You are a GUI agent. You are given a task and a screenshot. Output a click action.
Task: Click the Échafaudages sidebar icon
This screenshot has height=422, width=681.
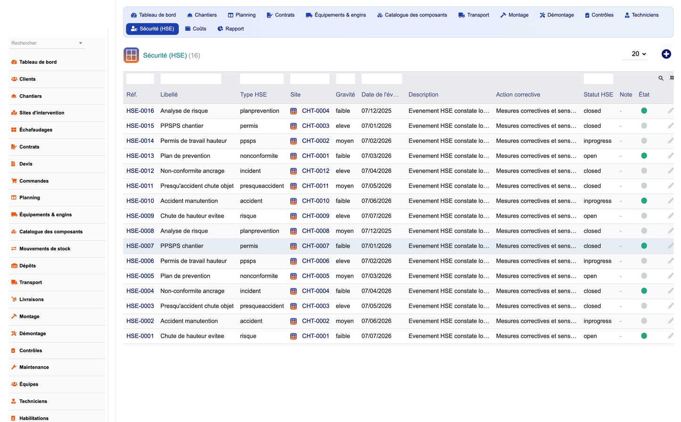pos(14,130)
